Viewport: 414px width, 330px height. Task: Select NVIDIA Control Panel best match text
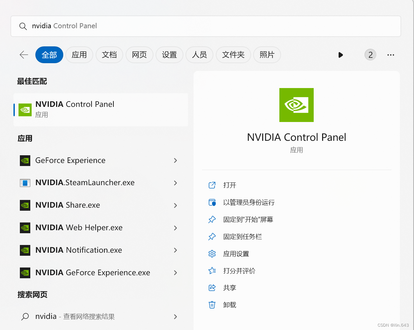pos(75,104)
